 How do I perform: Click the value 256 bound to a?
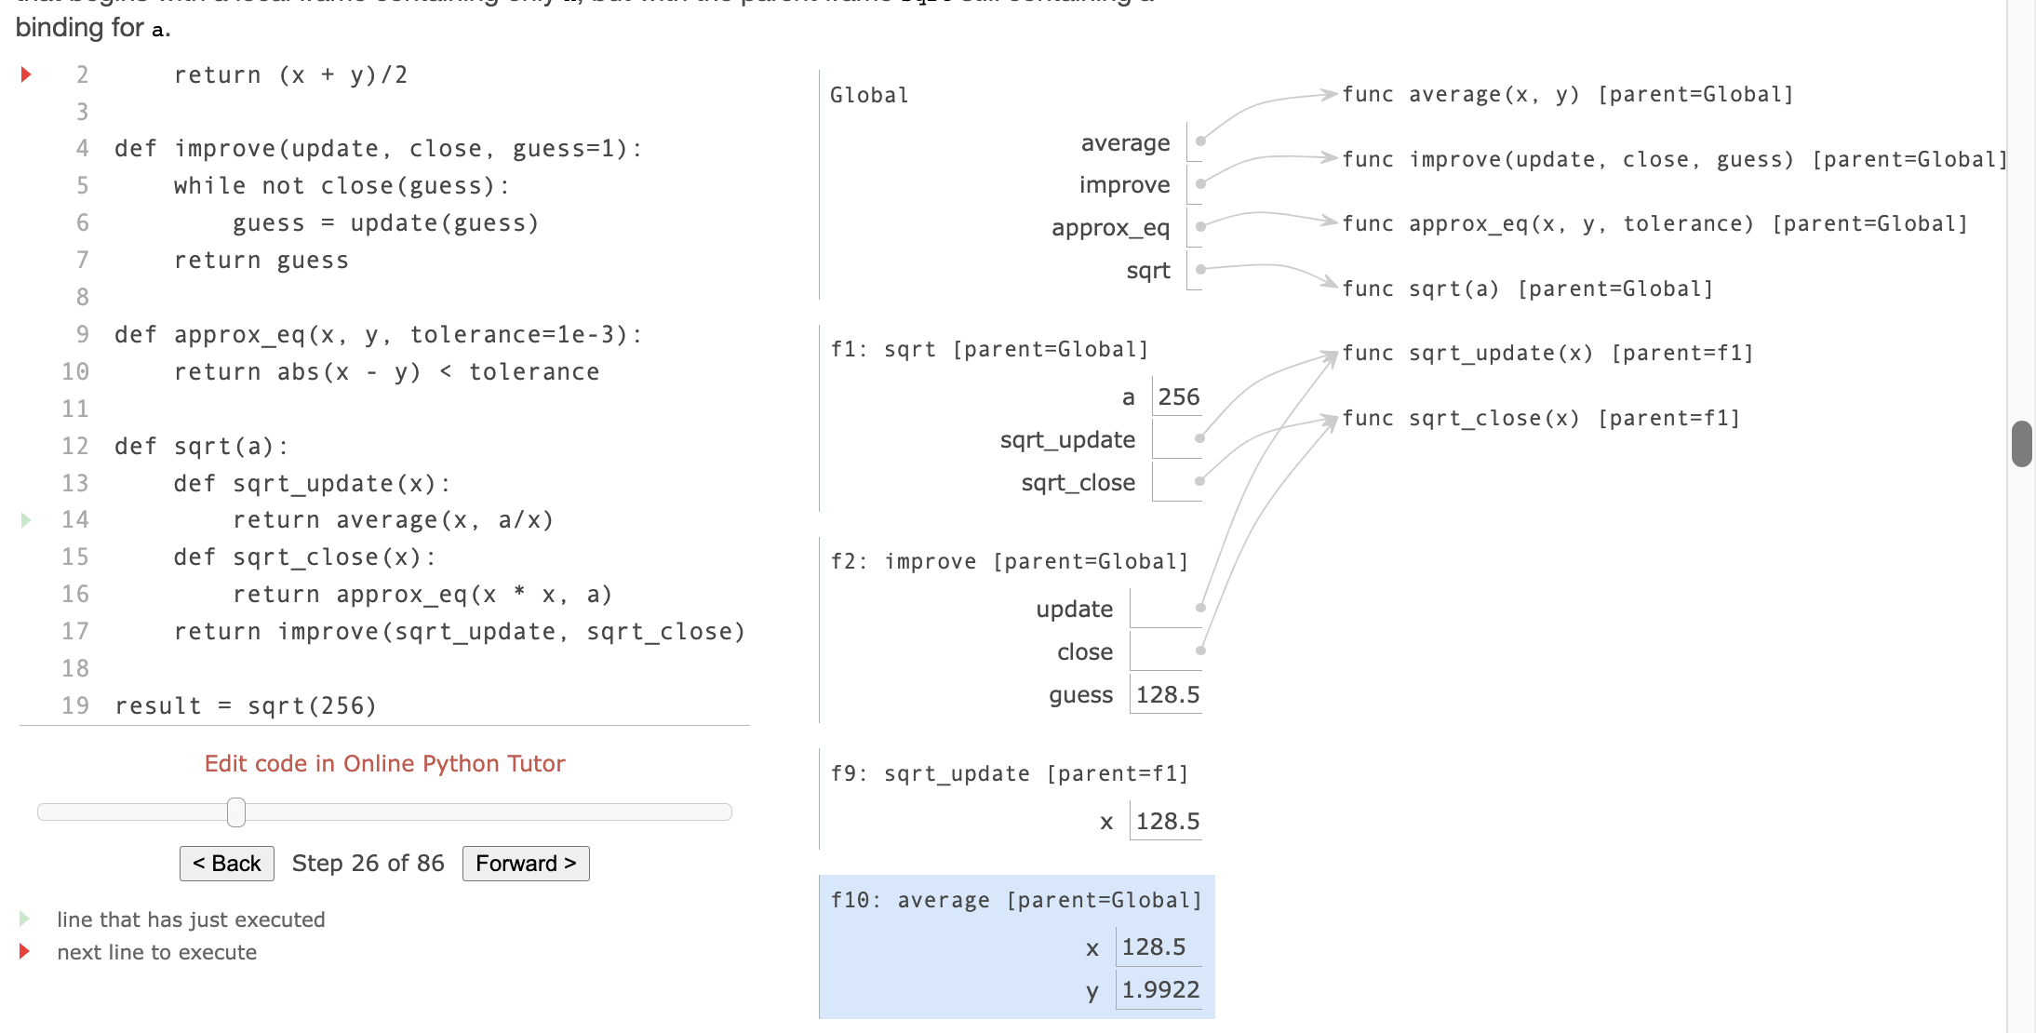point(1178,397)
